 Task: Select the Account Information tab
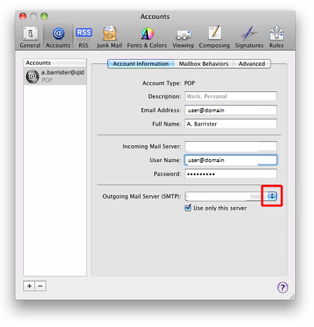pyautogui.click(x=141, y=64)
